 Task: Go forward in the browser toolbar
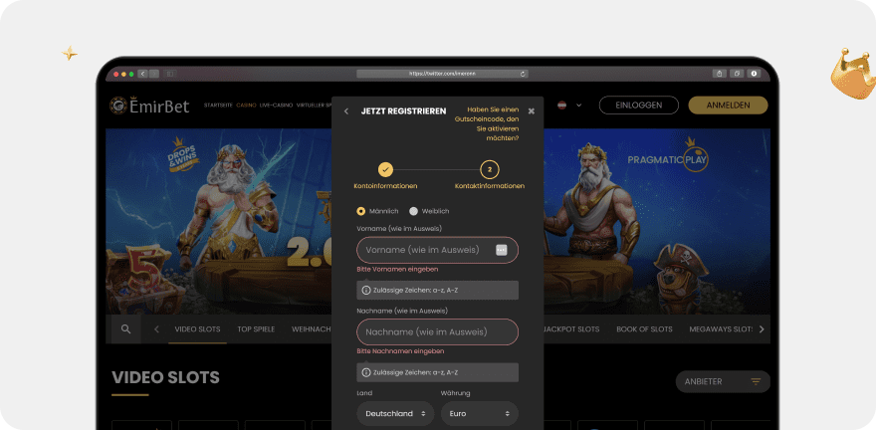click(x=154, y=74)
